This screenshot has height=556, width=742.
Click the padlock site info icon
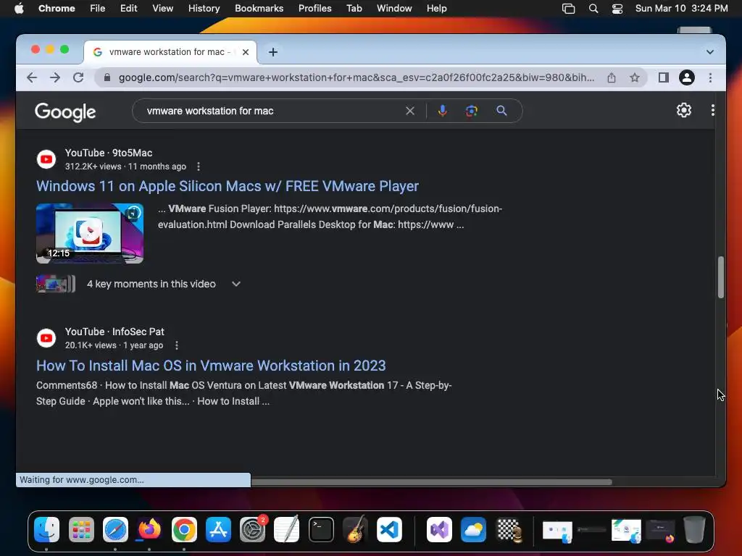point(107,77)
